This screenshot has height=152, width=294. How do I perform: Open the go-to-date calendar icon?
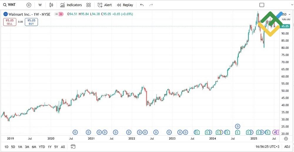pyautogui.click(x=73, y=146)
